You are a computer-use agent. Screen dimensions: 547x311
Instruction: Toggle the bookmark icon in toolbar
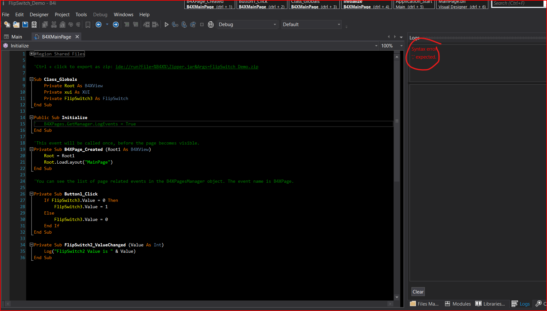(88, 25)
